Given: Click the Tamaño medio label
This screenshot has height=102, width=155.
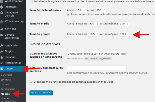Looking at the screenshot, I should [40, 23].
